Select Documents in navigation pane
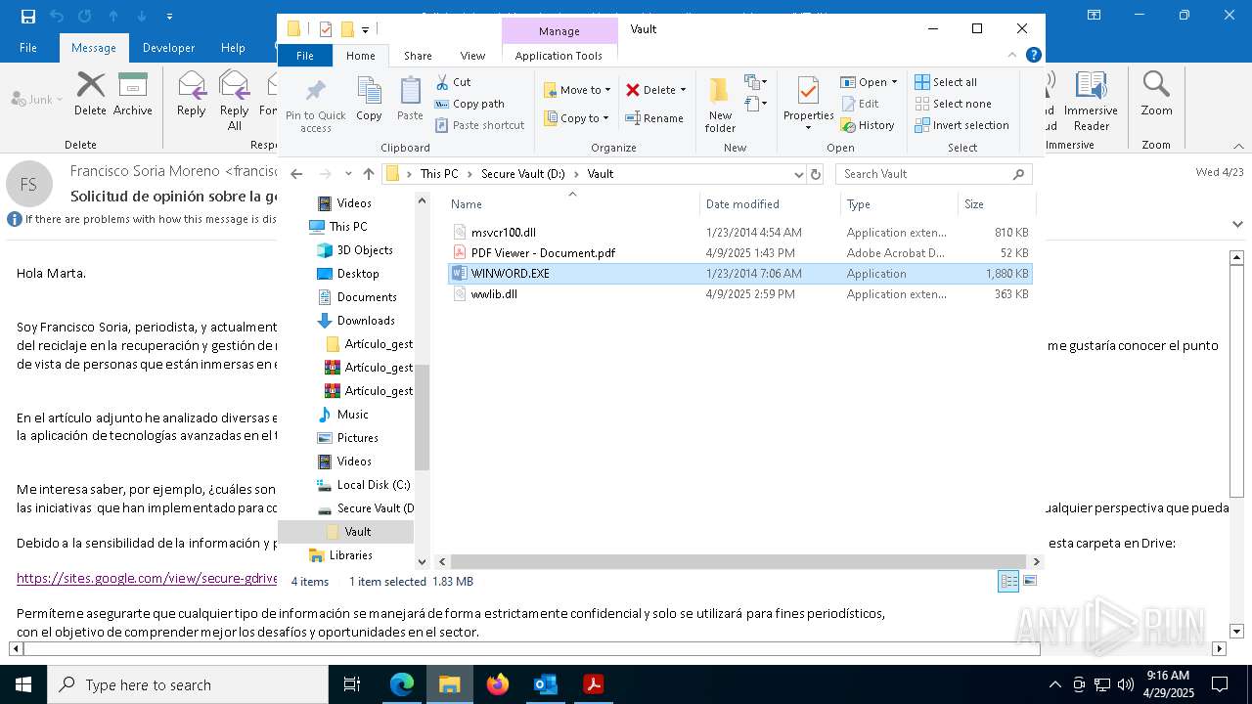 [x=367, y=297]
